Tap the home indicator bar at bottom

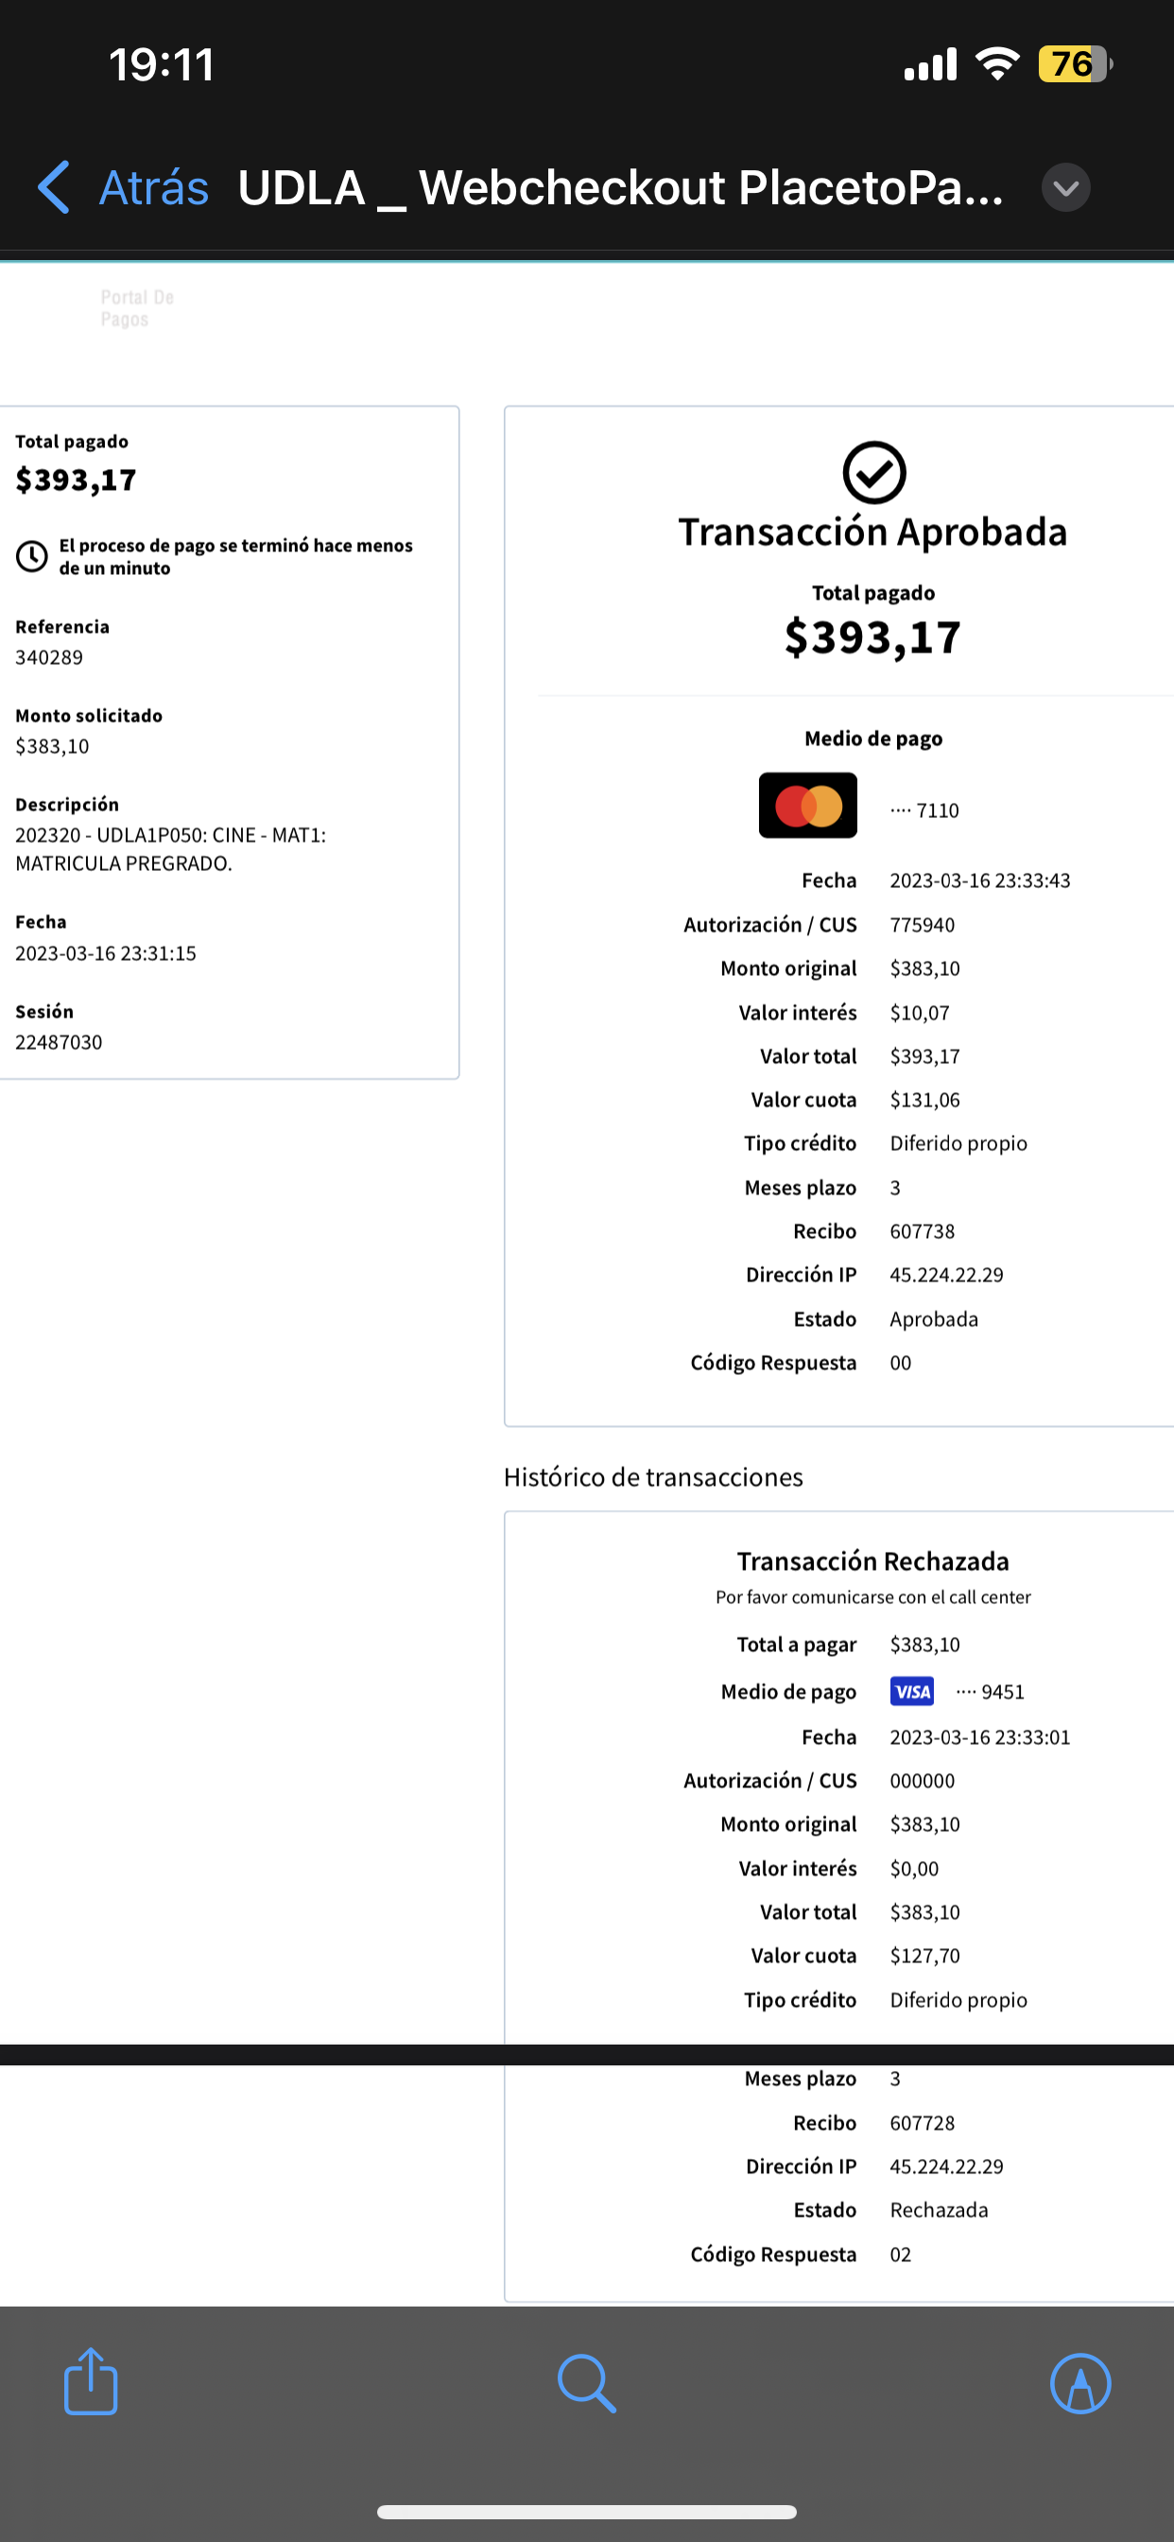coord(587,2512)
